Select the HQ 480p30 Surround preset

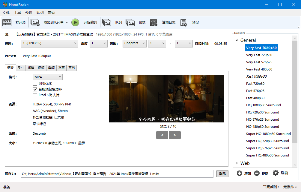click(x=262, y=127)
